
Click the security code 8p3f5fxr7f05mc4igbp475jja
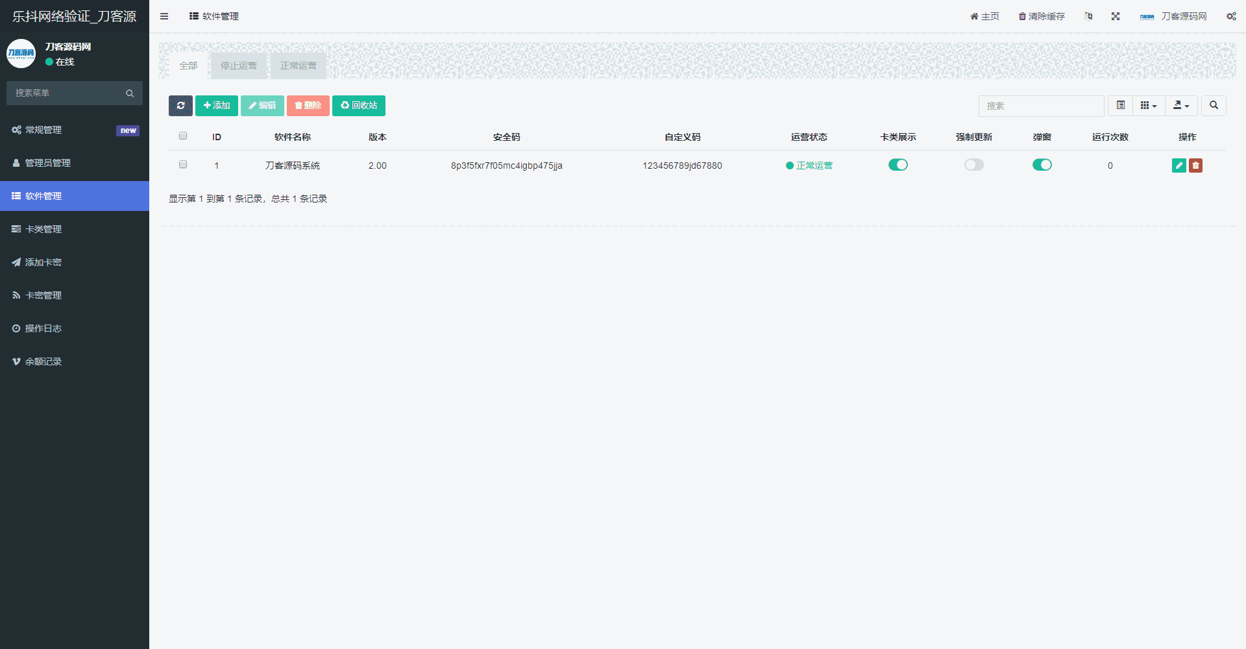(507, 165)
